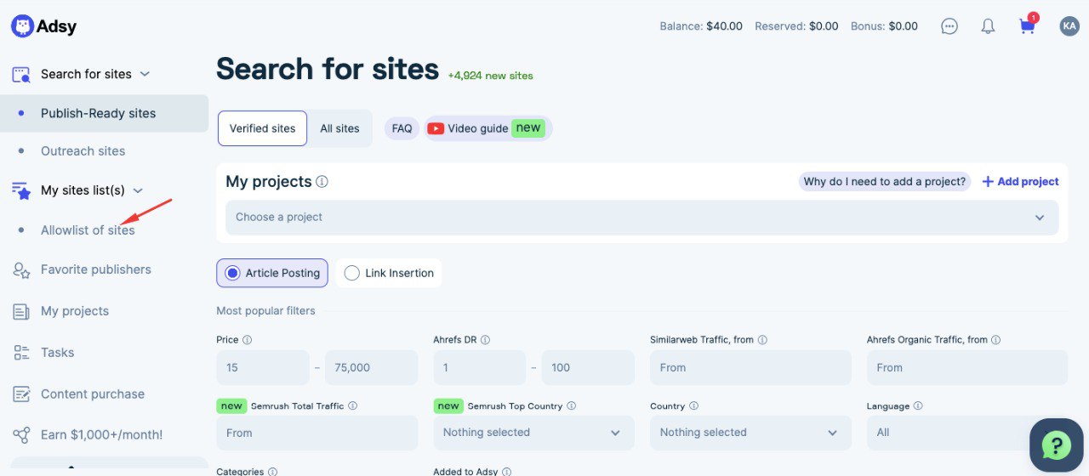Open the shopping cart icon
This screenshot has width=1089, height=476.
click(1027, 26)
